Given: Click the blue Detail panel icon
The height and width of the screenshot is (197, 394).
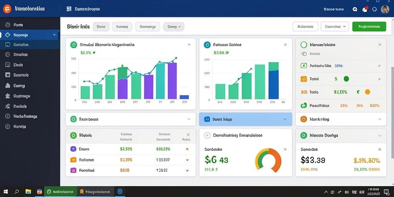Looking at the screenshot, I should [207, 119].
